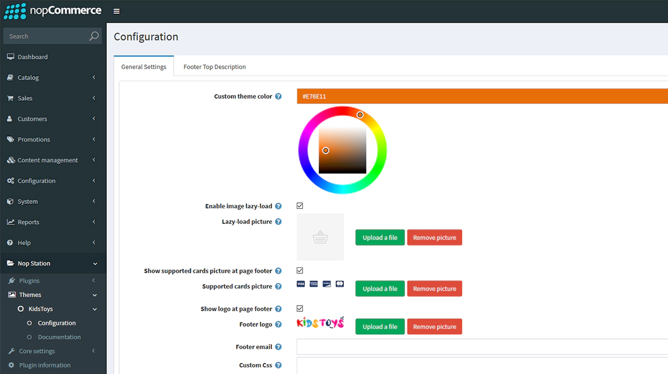
Task: Remove the Footer logo picture
Action: (435, 326)
